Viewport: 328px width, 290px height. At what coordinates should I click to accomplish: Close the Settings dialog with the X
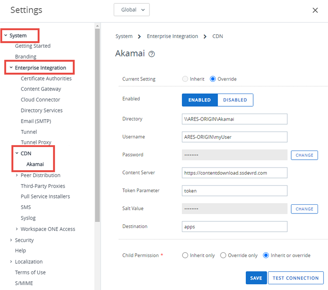point(315,10)
